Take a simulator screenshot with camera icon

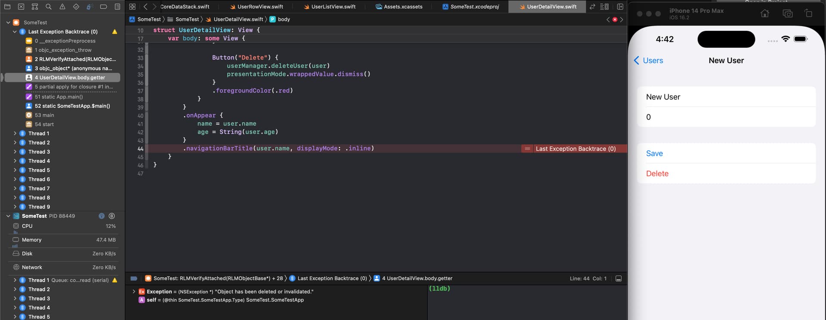[787, 14]
